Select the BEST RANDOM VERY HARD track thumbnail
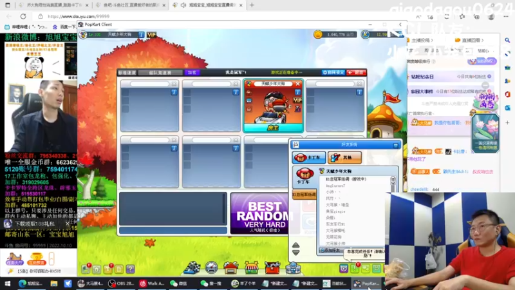The height and width of the screenshot is (290, 515). click(x=260, y=213)
